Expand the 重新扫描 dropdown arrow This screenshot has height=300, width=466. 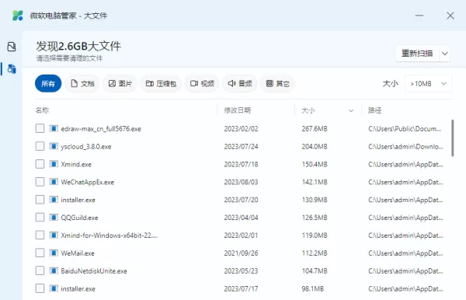coord(445,54)
